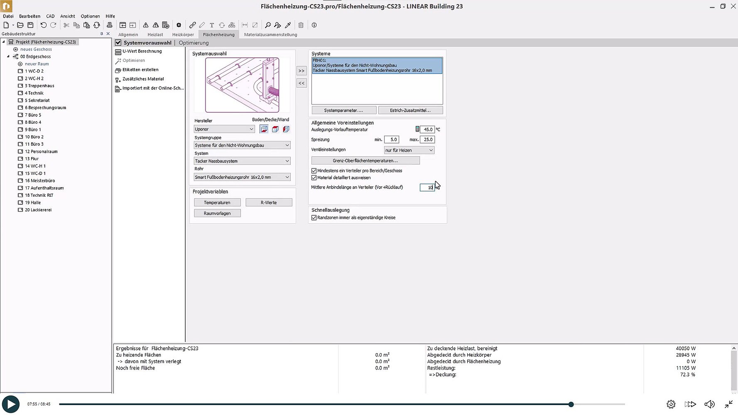Click the settings gear icon in toolbar

click(x=179, y=25)
